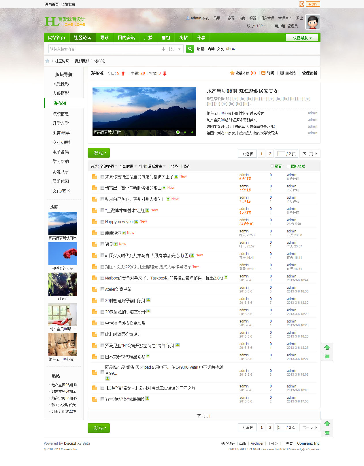Click the 退出 logout link

click(300, 18)
